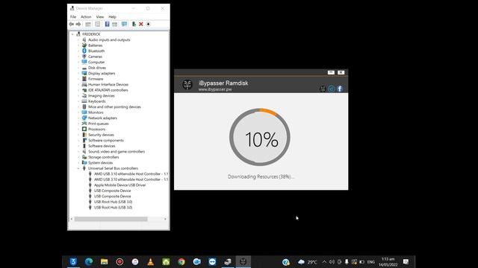Viewport: 478px width, 268px height.
Task: Select the Security devices category
Action: click(101, 135)
